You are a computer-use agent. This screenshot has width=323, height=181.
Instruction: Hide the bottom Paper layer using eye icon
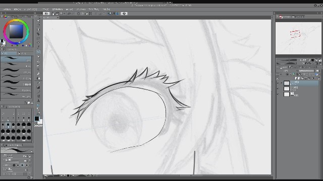[x=278, y=94]
